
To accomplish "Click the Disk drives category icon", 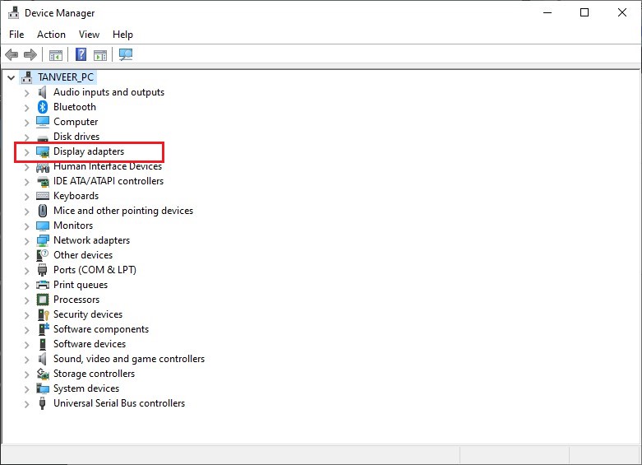I will (x=43, y=137).
